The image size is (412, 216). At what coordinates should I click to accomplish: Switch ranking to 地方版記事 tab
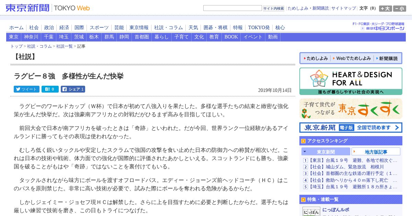(x=376, y=152)
